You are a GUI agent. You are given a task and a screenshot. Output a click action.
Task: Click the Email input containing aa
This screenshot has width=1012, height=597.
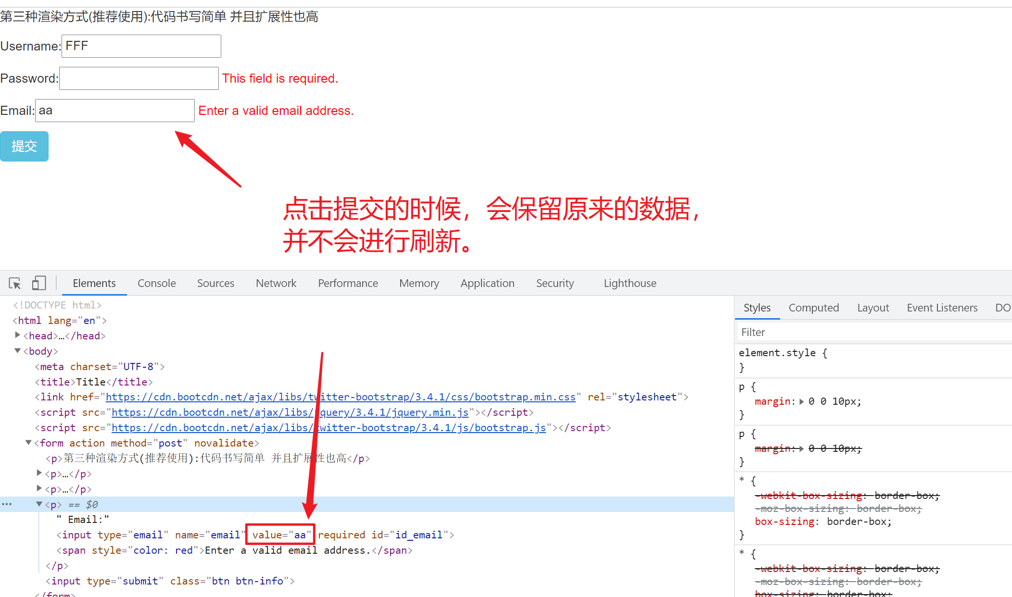click(115, 111)
